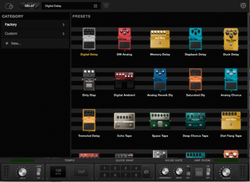250x182 pixels.
Task: Select Quick Snap slot 7
Action: [x=126, y=175]
